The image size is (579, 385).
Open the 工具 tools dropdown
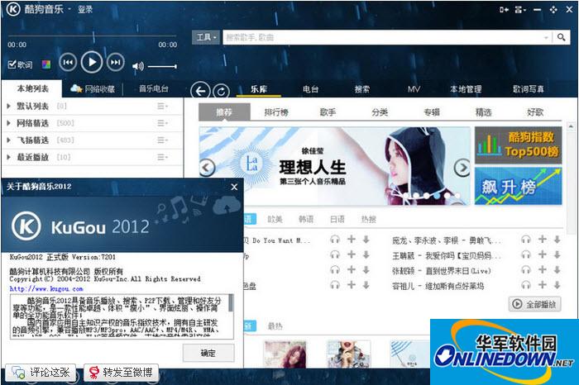(x=206, y=37)
